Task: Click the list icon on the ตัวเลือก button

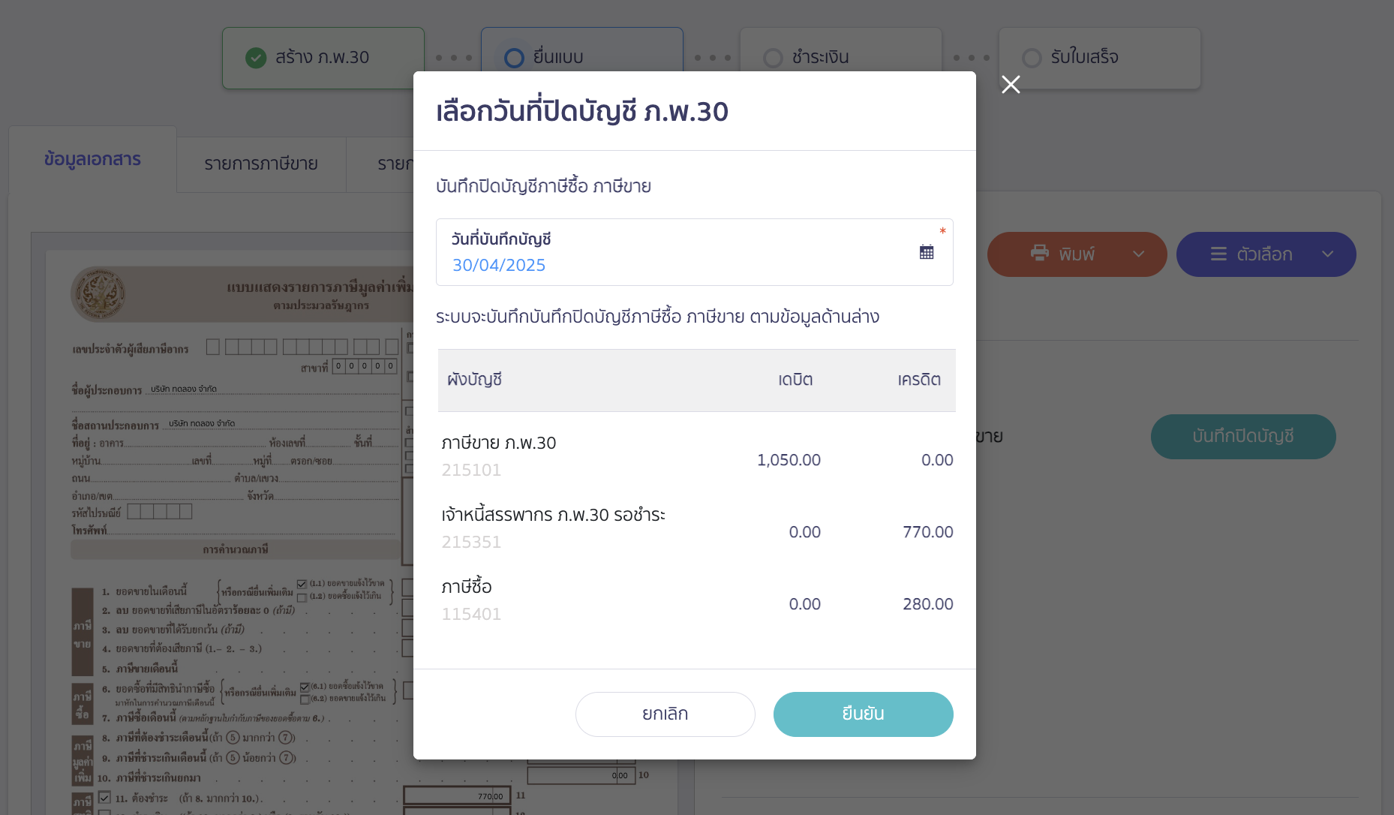Action: coord(1218,254)
